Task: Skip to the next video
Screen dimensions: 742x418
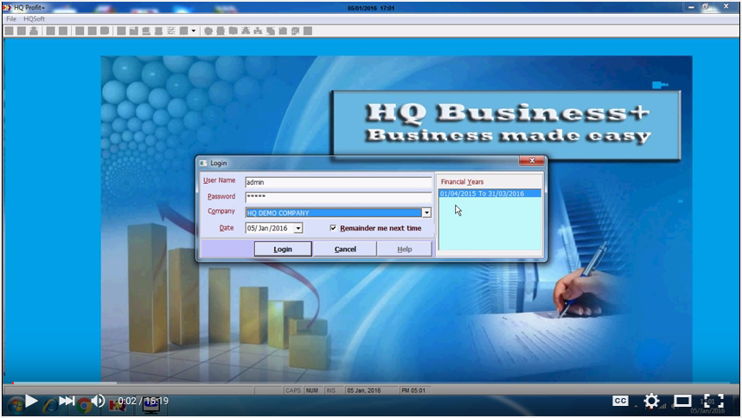Action: point(67,401)
